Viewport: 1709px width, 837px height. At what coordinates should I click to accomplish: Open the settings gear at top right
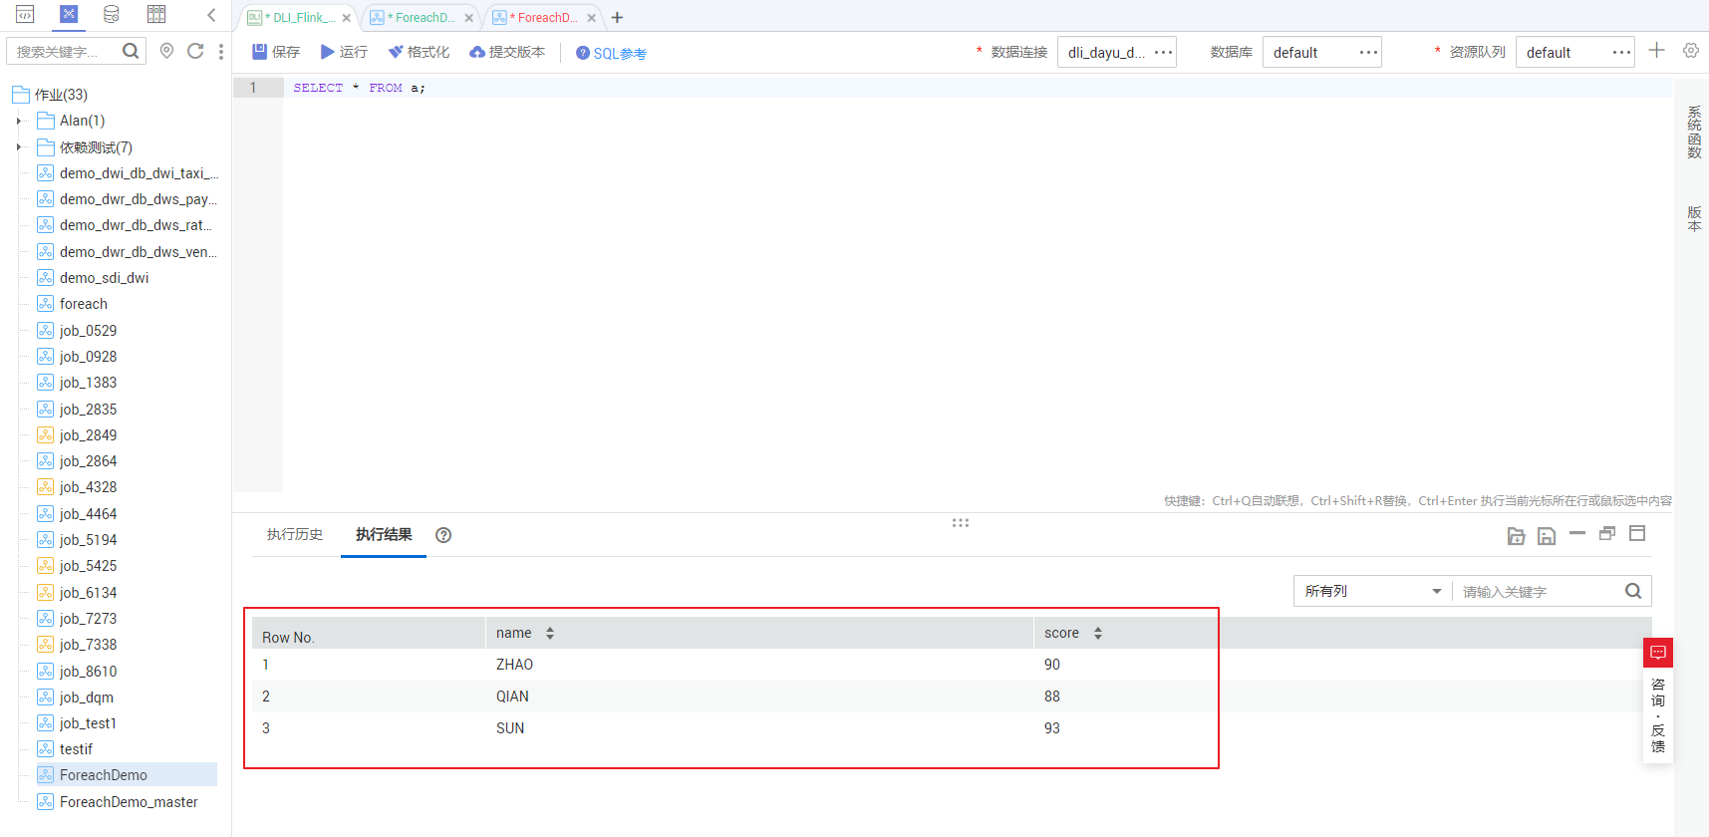coord(1691,51)
